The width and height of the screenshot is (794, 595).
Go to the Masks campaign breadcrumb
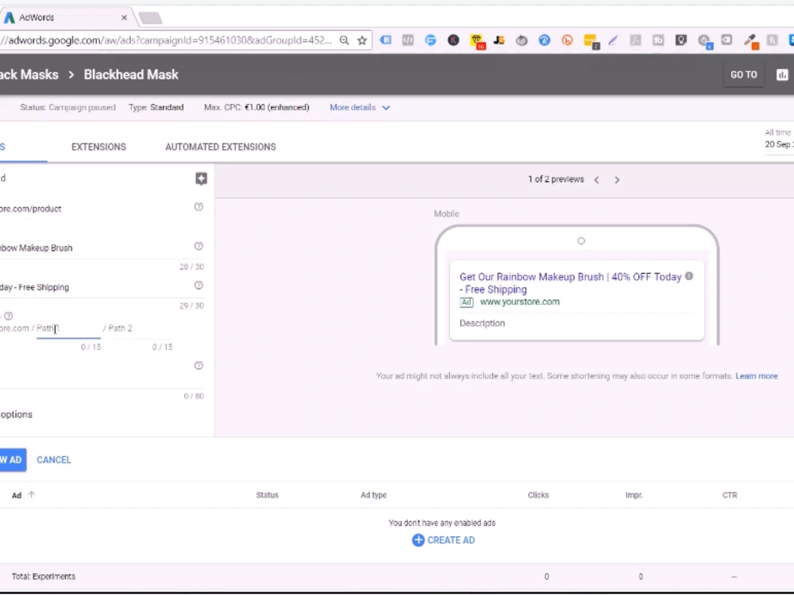point(29,75)
